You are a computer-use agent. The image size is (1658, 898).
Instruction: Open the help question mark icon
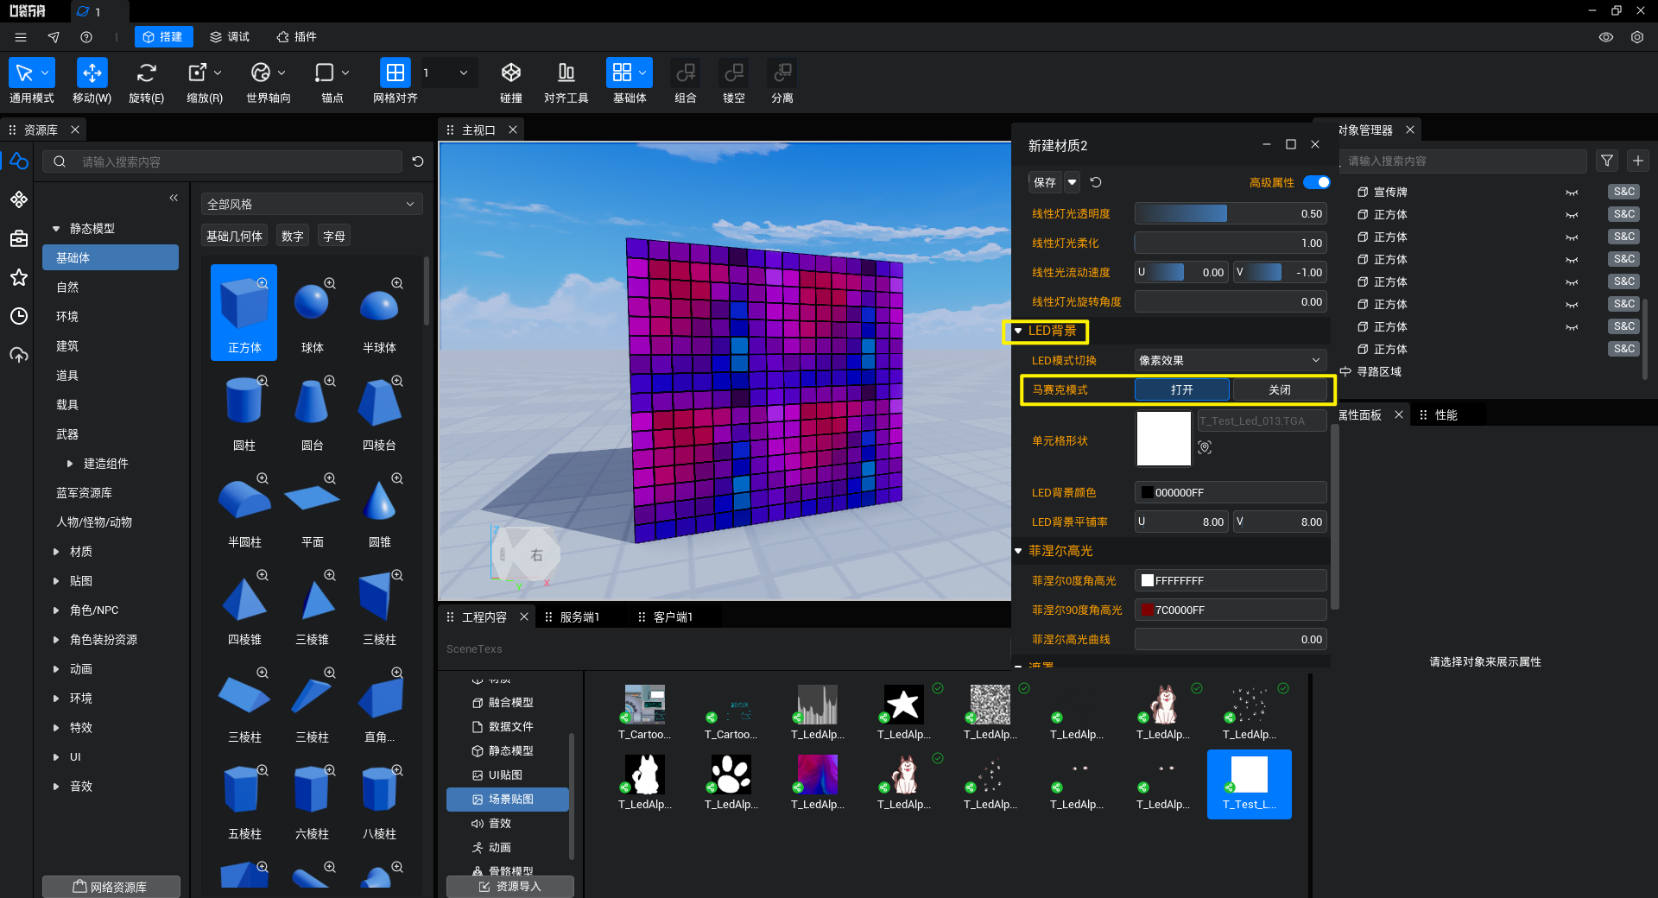point(86,37)
